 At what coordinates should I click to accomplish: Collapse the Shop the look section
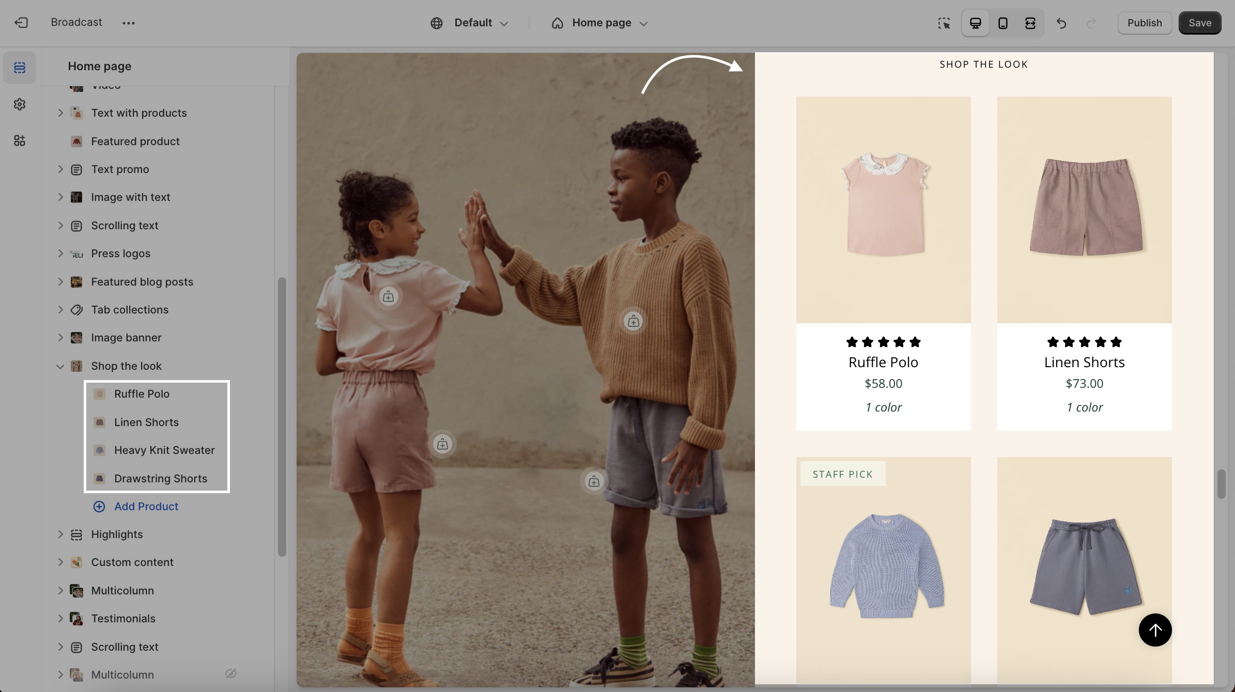click(x=60, y=366)
